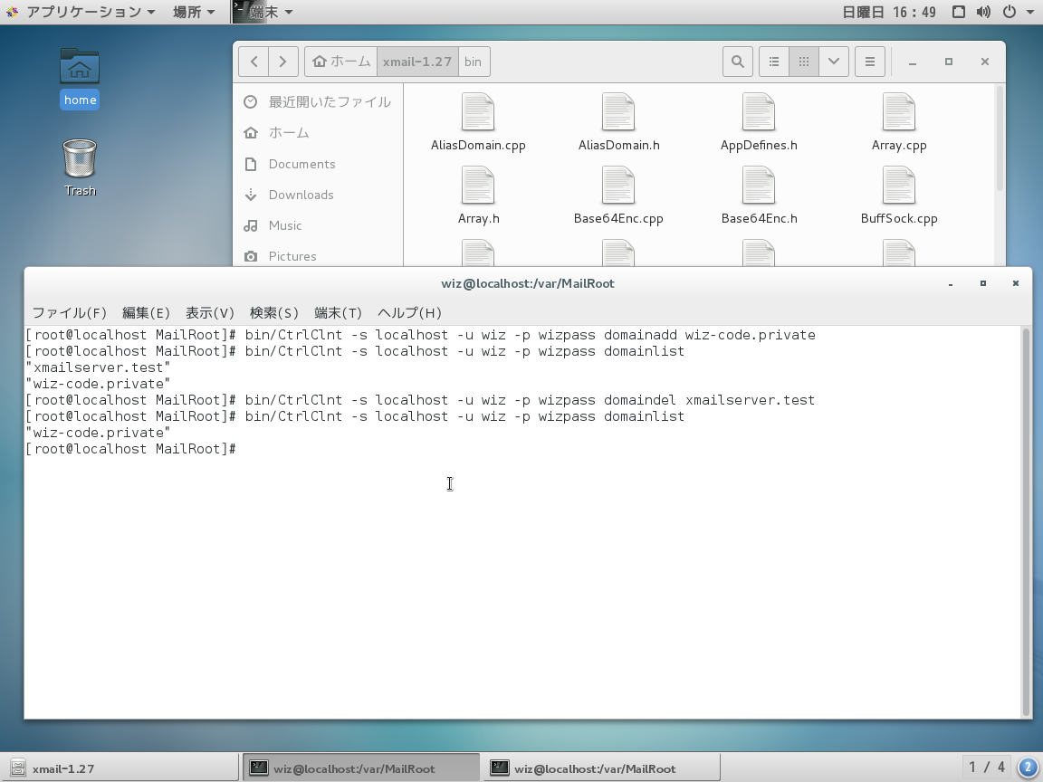Click the screen icon in the system tray
The image size is (1043, 782).
[x=959, y=12]
